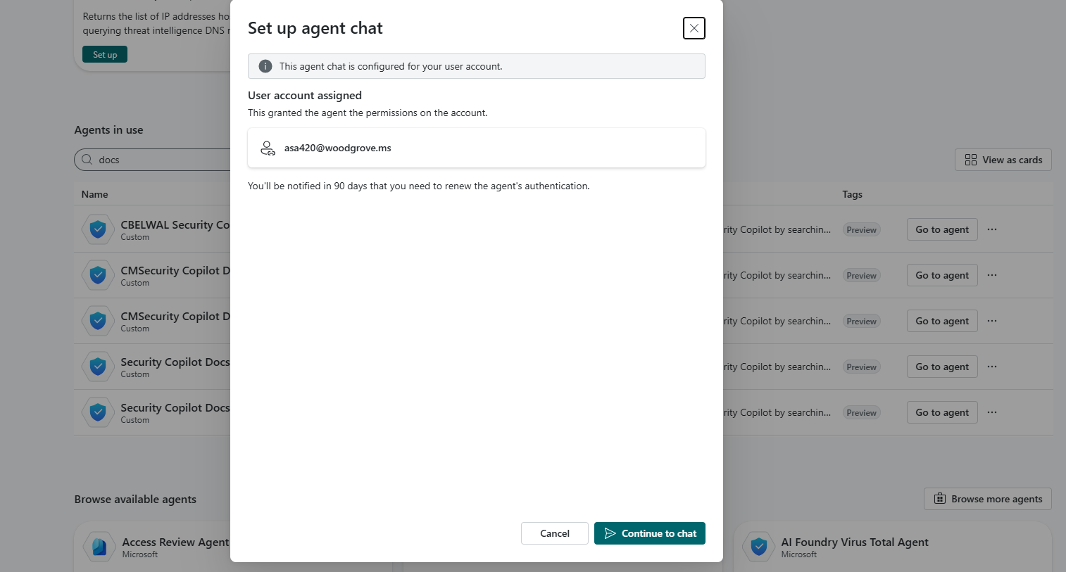
Task: Click the docs search input field
Action: (162, 160)
